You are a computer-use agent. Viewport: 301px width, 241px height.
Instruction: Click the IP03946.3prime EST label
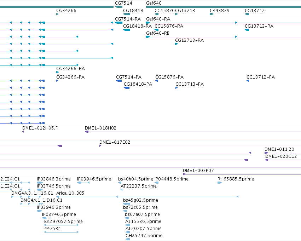tap(54, 207)
